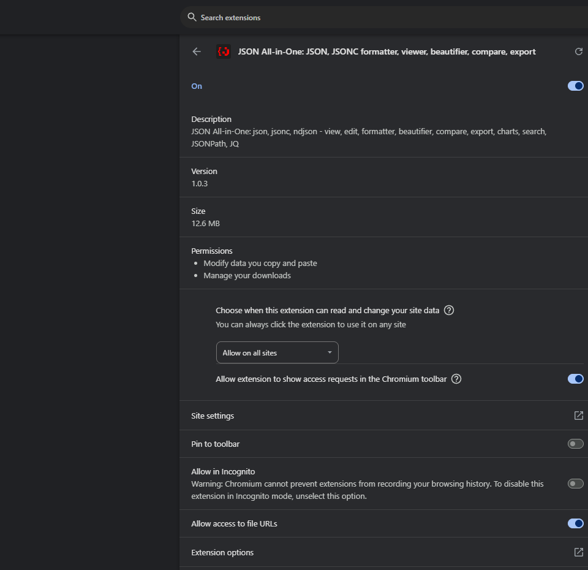The height and width of the screenshot is (570, 588).
Task: Click the Permissions heading
Action: pyautogui.click(x=212, y=251)
